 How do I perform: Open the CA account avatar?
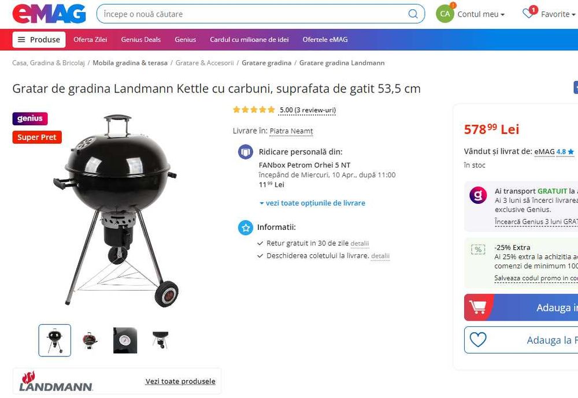coord(444,14)
